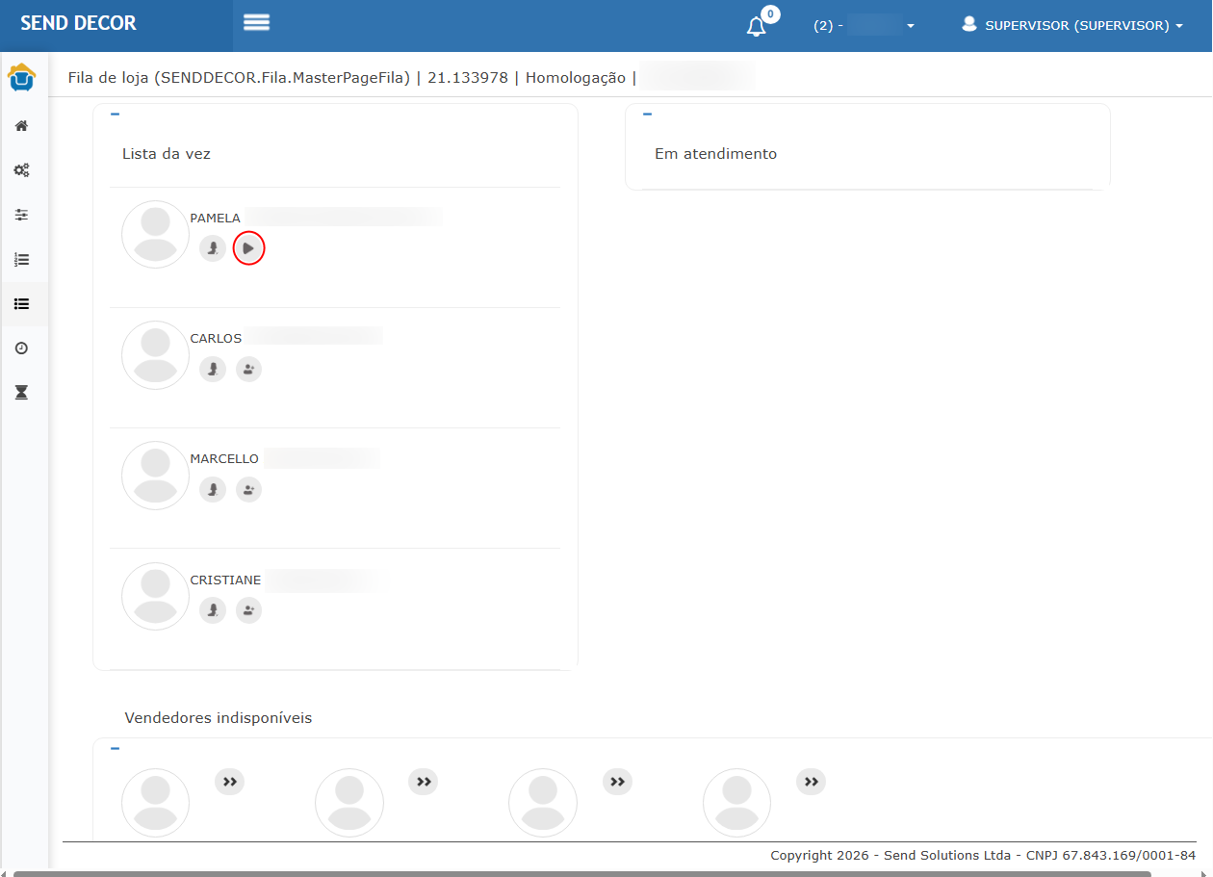The width and height of the screenshot is (1213, 877).
Task: Click the add-person icon for CARLOS
Action: (248, 369)
